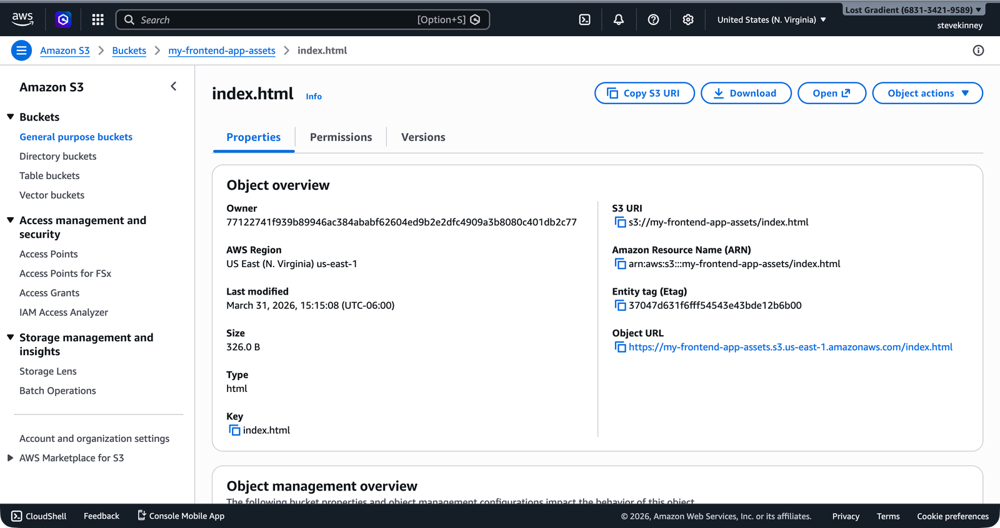Click the Last modified date value
The image size is (1000, 528).
coord(311,305)
